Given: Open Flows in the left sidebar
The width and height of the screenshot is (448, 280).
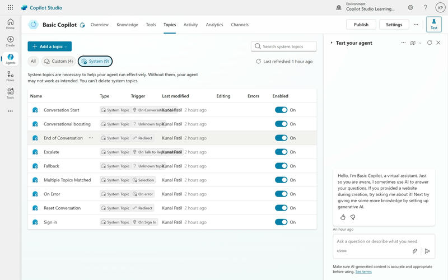Looking at the screenshot, I should pyautogui.click(x=10, y=77).
